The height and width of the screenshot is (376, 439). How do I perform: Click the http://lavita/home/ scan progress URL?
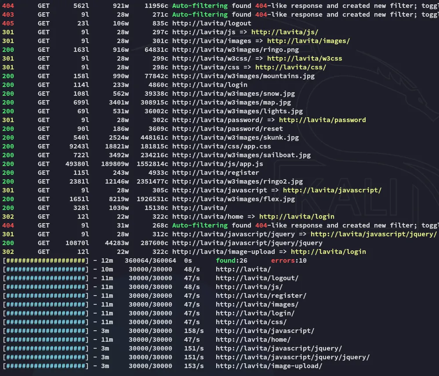click(253, 340)
